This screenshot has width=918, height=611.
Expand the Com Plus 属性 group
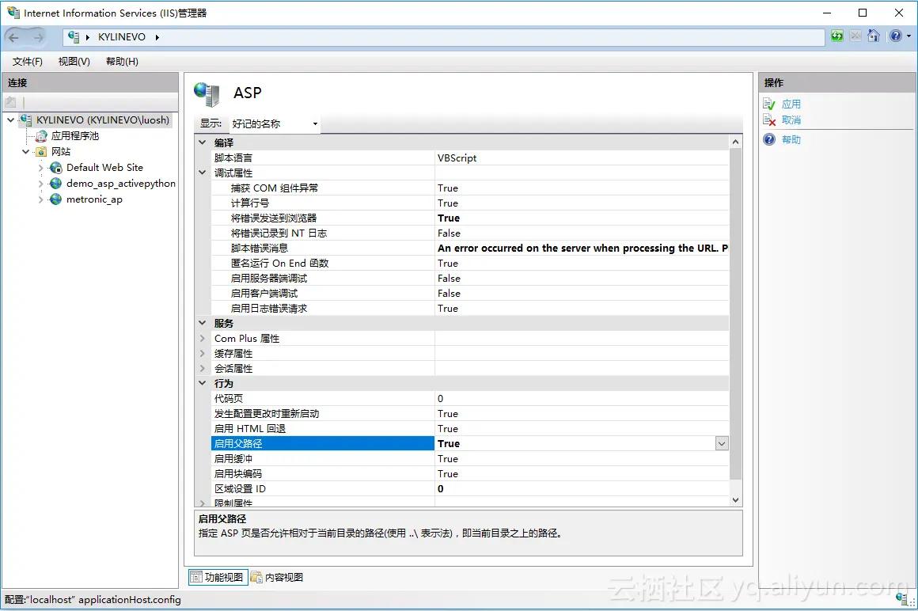click(202, 338)
